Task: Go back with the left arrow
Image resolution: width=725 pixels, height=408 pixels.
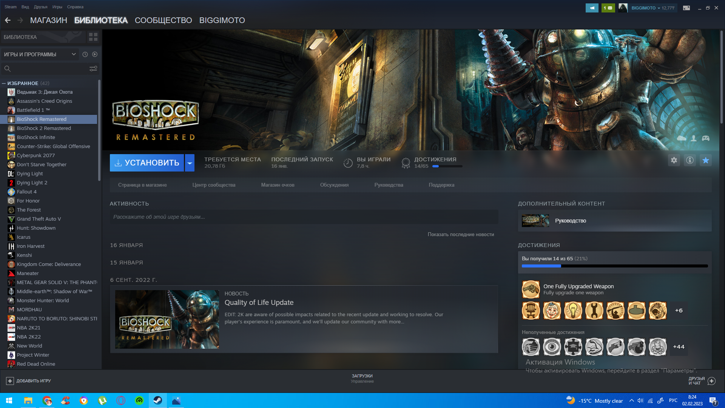Action: 8,20
